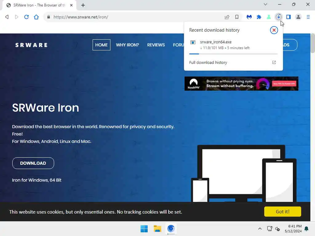Bookmark this page with bookmark icon
The width and height of the screenshot is (315, 236).
(237, 17)
